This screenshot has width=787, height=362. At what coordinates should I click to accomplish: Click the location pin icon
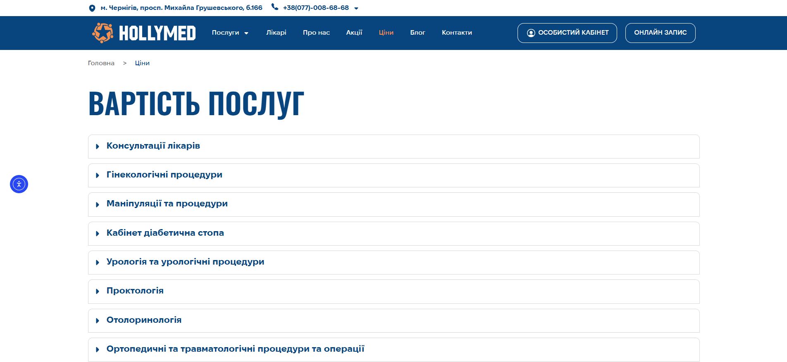click(x=92, y=8)
